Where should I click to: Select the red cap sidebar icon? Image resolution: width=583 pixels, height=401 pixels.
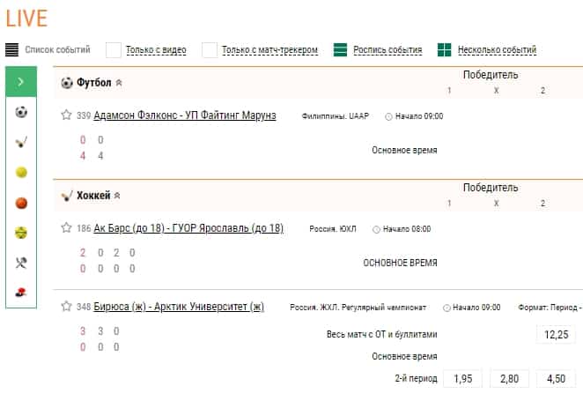click(x=21, y=292)
